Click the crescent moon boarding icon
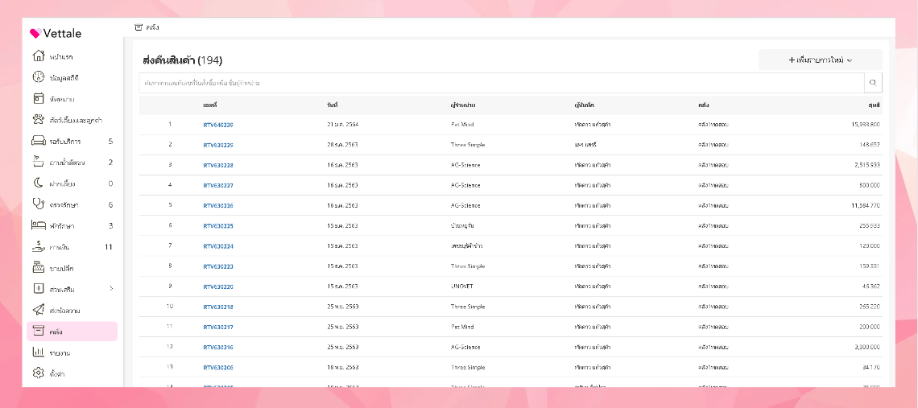918x408 pixels. (37, 183)
